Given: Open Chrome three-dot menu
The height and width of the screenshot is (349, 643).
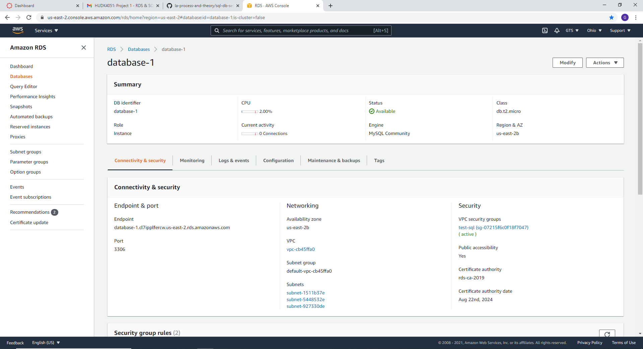Looking at the screenshot, I should tap(636, 17).
